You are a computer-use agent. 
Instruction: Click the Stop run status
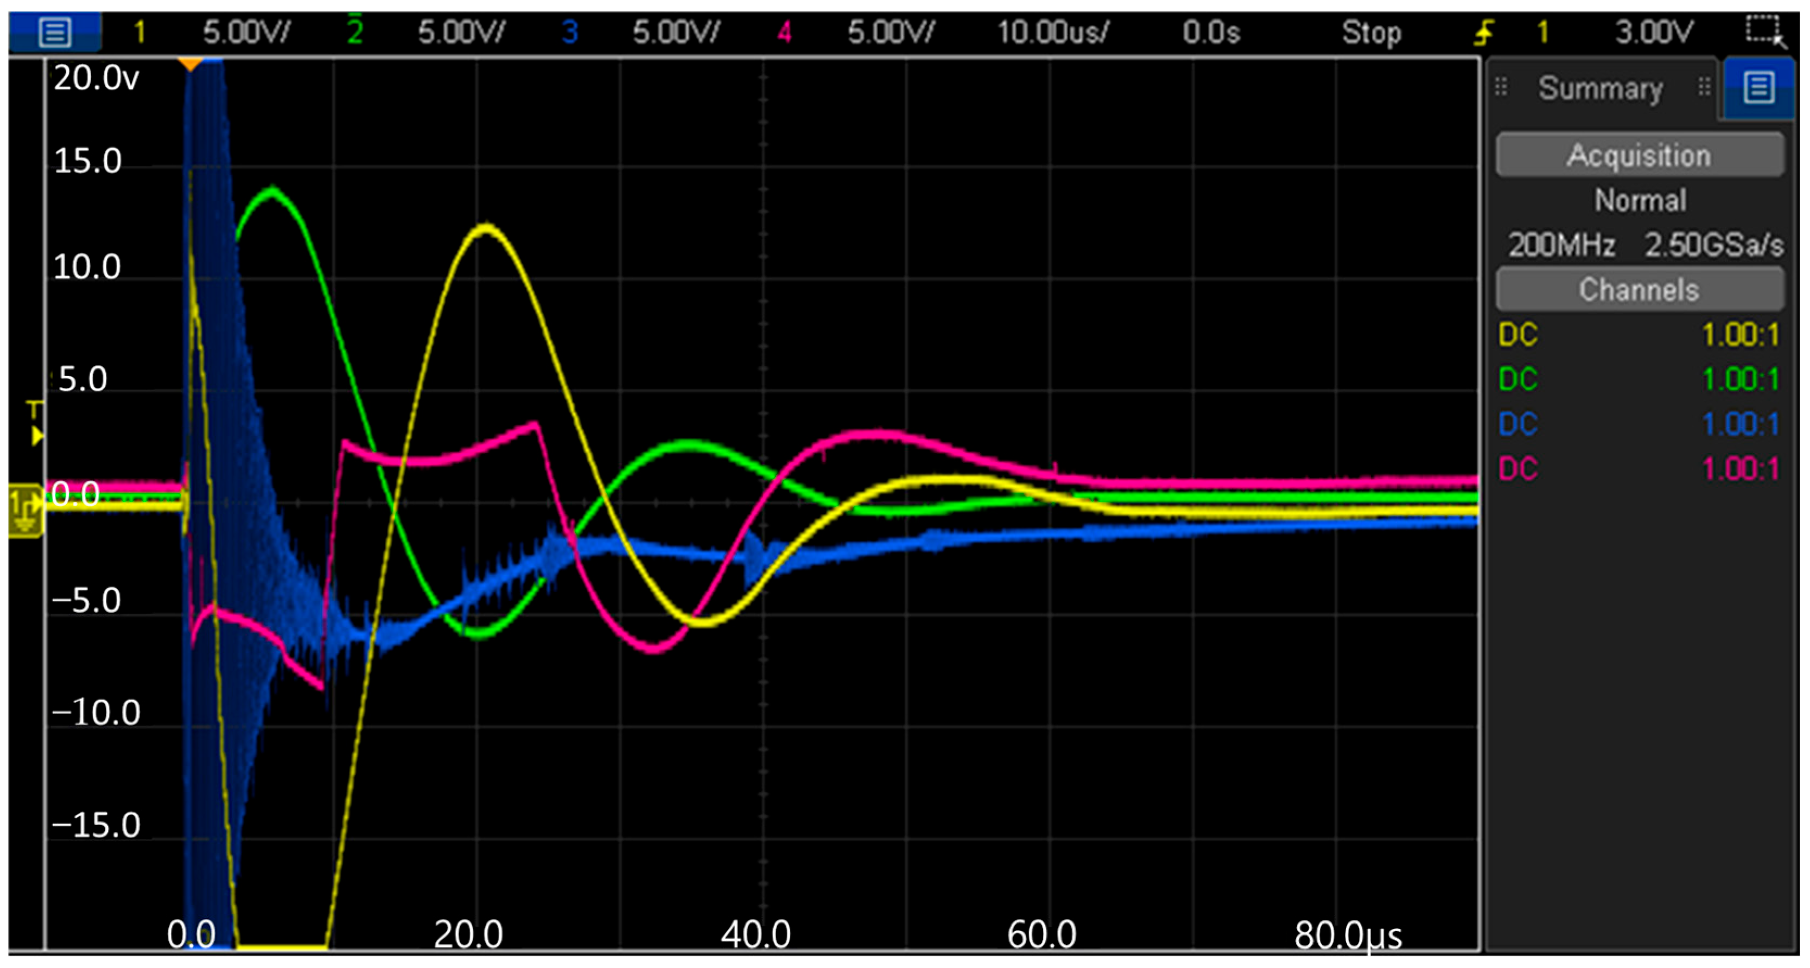pos(1371,33)
